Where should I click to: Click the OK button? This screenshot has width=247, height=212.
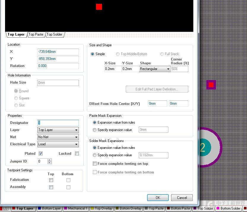tap(158, 198)
